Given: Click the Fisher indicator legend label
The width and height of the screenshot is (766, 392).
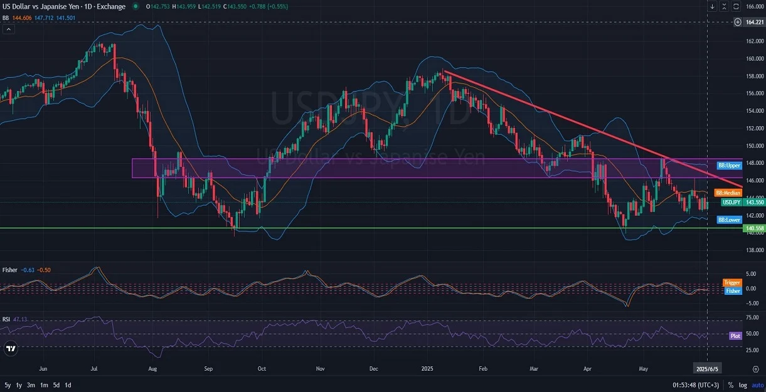Looking at the screenshot, I should click(9, 269).
